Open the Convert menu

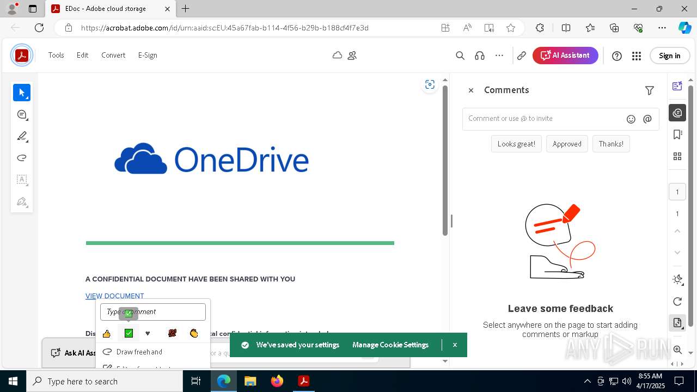tap(113, 55)
